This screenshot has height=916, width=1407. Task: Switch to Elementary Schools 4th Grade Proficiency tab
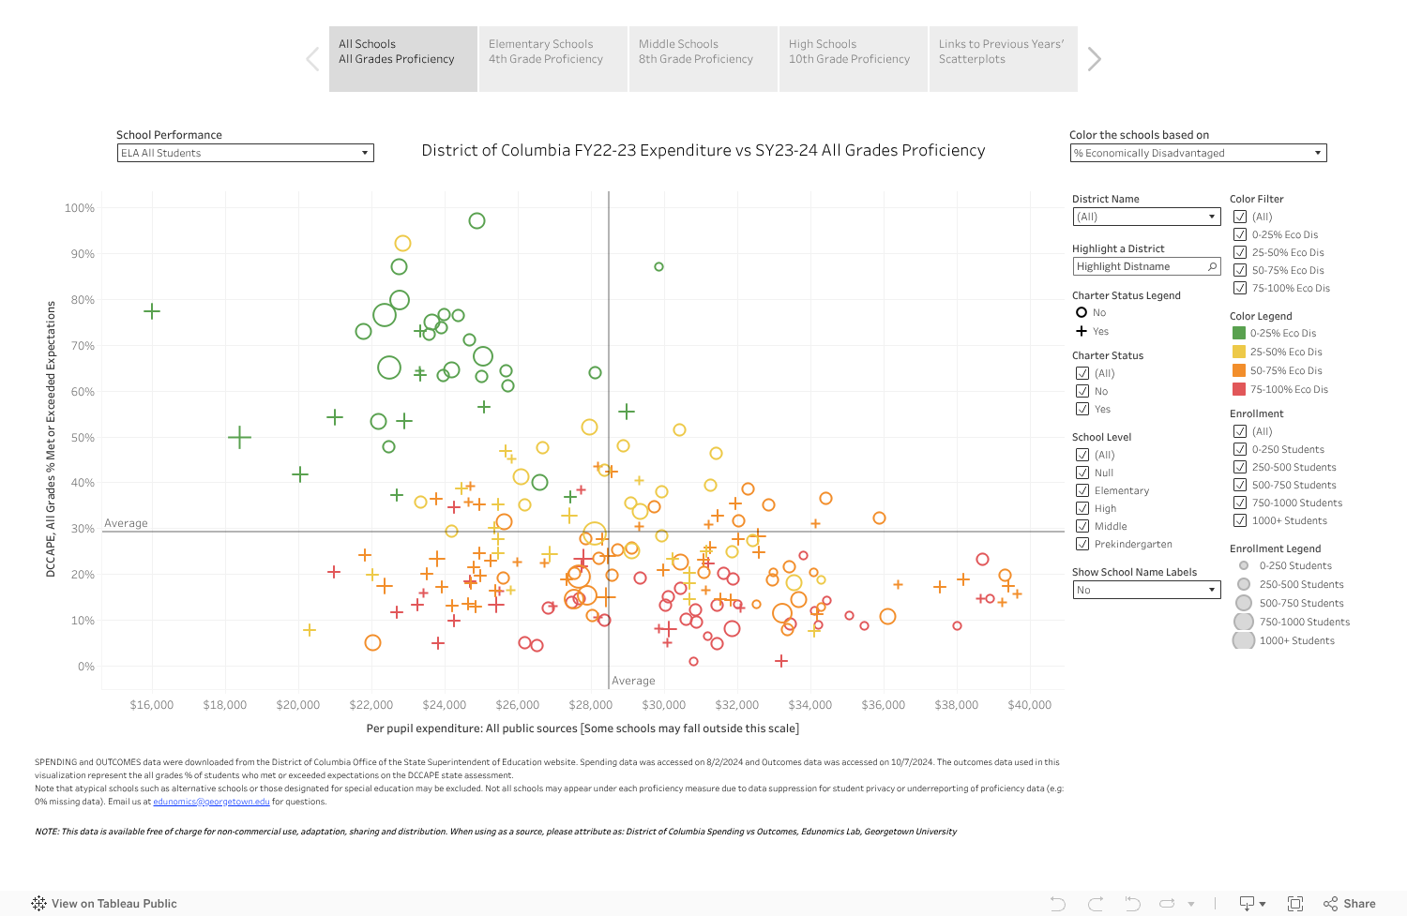[x=552, y=59]
